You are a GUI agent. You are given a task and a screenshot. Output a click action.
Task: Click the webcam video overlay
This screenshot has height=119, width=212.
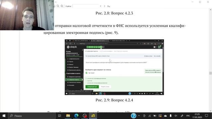pos(27,15)
